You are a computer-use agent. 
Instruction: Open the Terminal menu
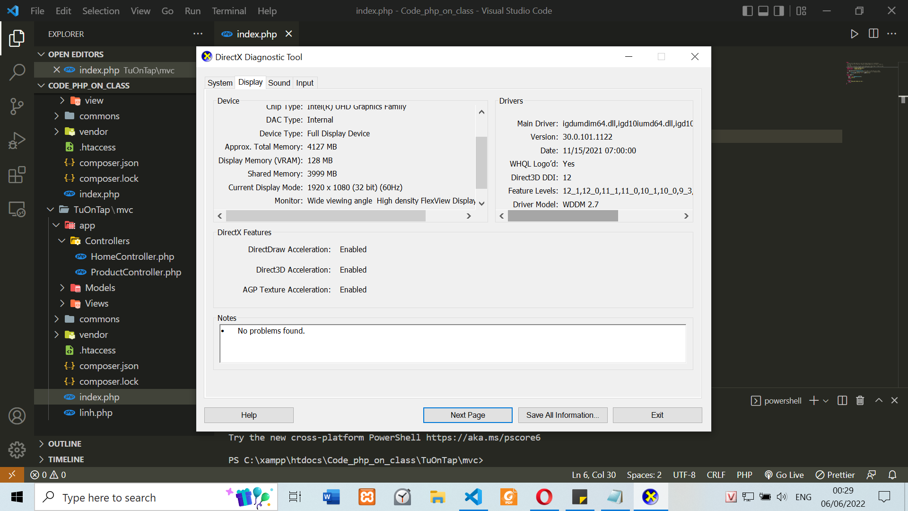tap(229, 11)
